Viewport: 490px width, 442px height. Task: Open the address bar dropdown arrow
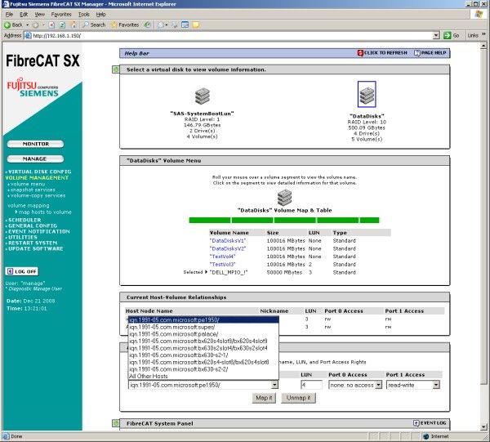point(436,36)
